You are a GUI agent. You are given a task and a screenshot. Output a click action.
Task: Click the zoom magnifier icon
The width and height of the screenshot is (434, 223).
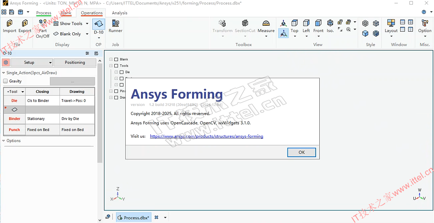click(348, 29)
